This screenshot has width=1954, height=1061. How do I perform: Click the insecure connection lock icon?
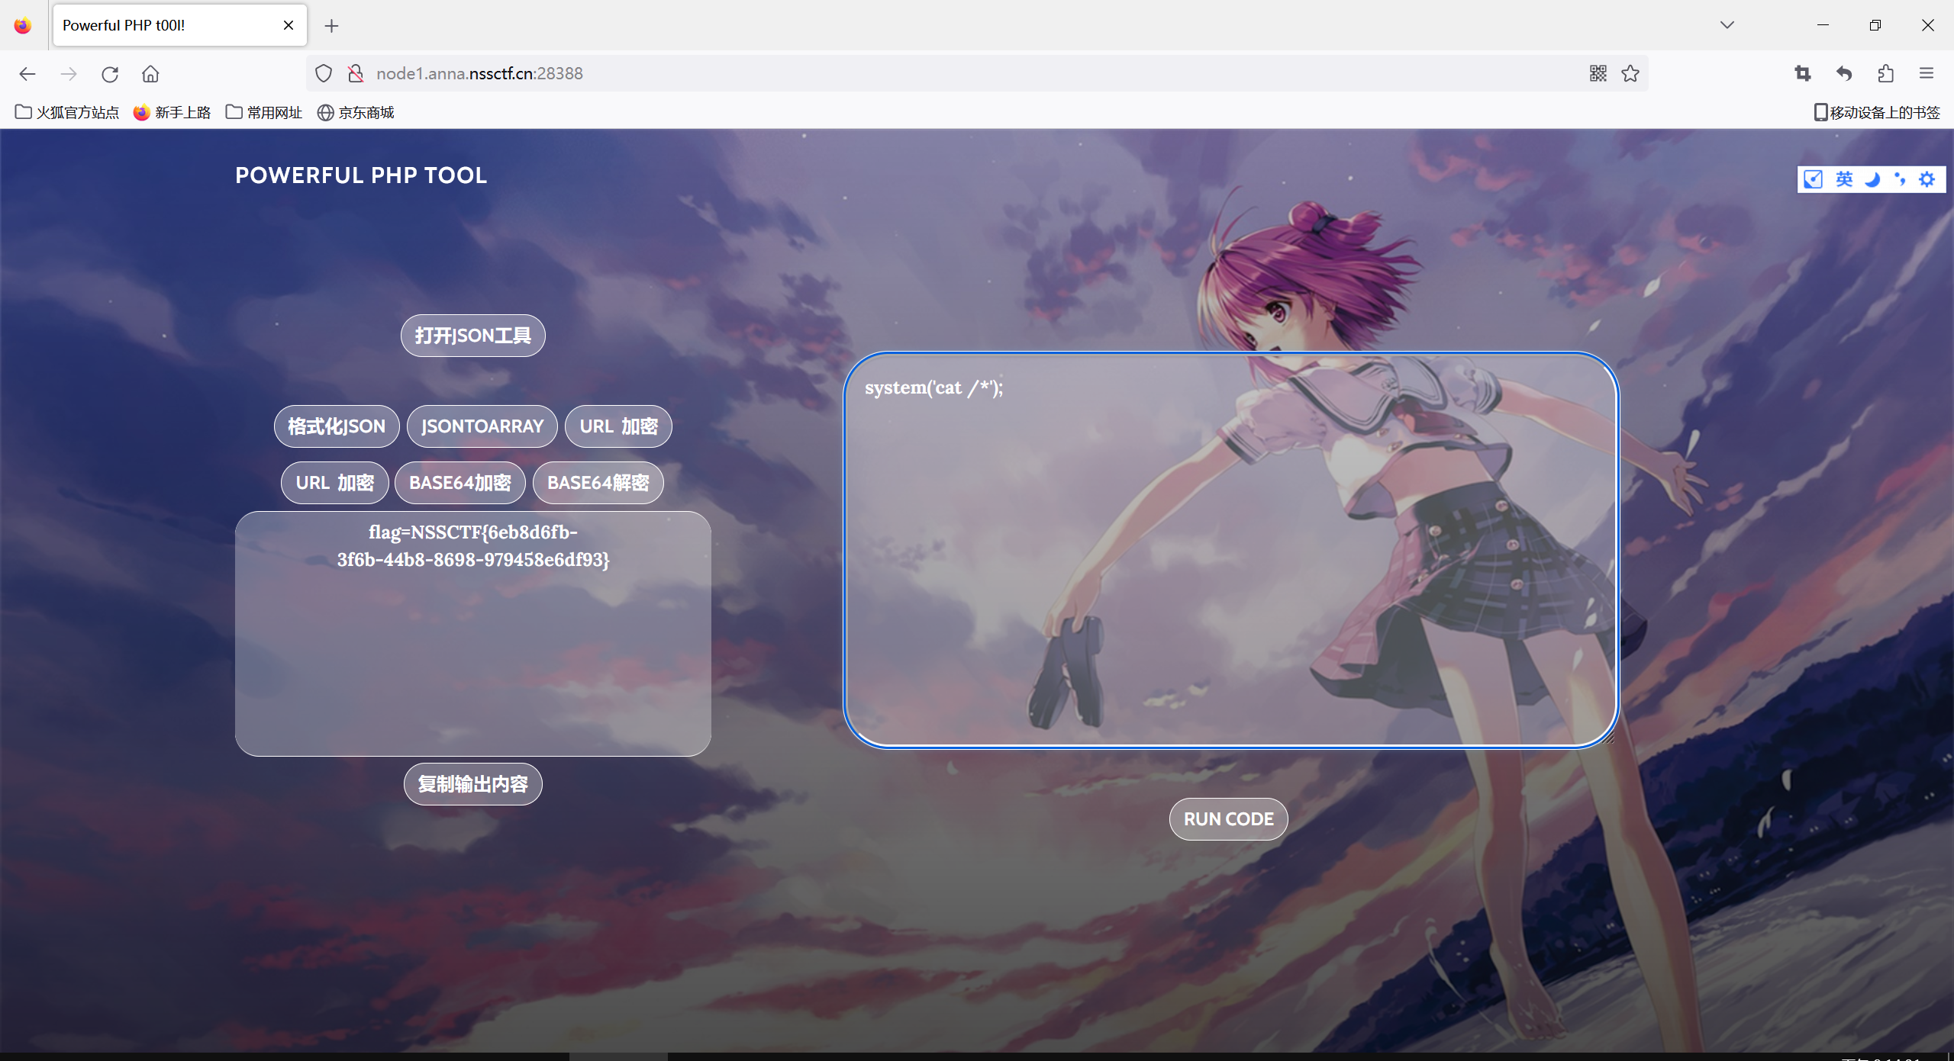point(356,73)
